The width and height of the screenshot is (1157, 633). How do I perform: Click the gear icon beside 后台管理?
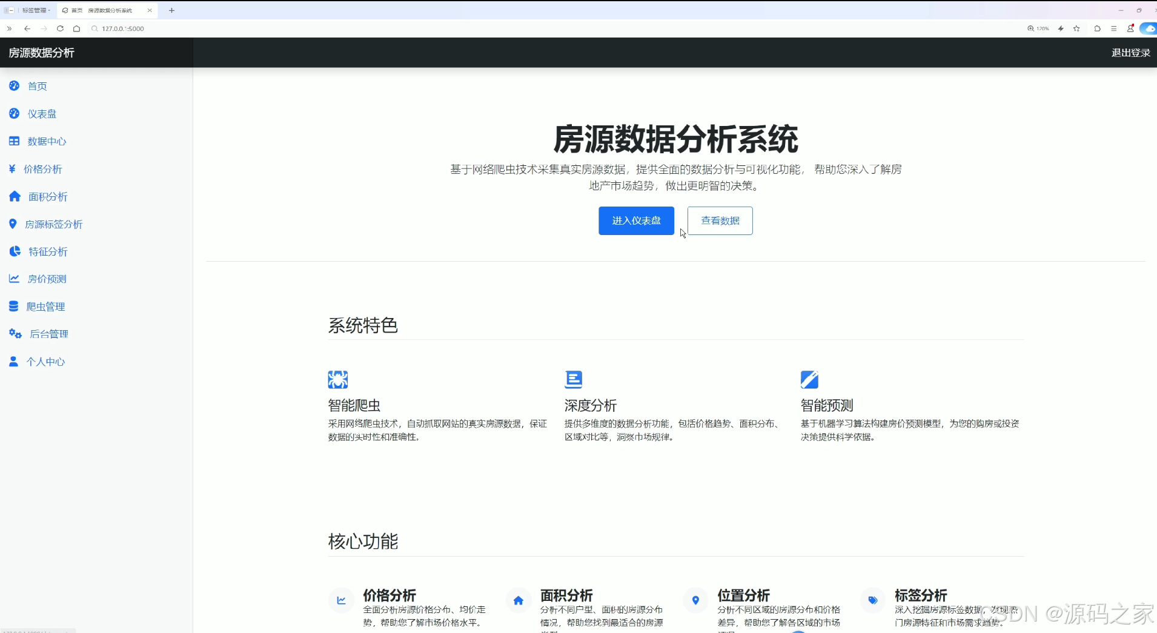coord(15,334)
